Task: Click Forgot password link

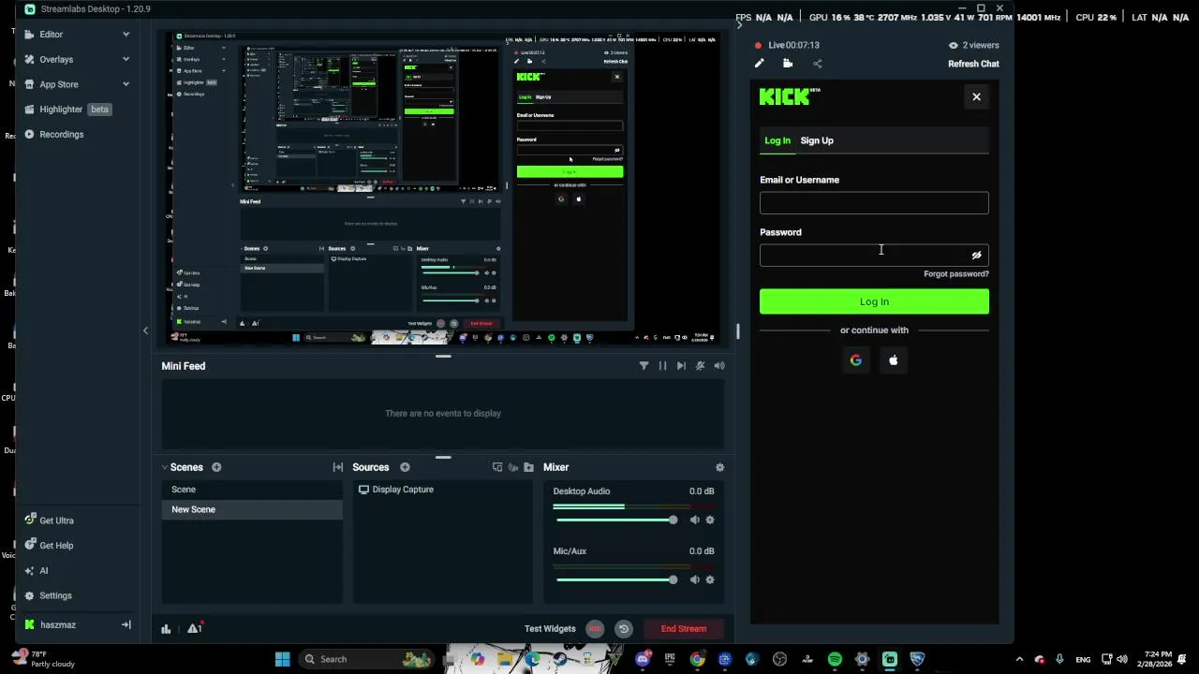Action: (x=956, y=274)
